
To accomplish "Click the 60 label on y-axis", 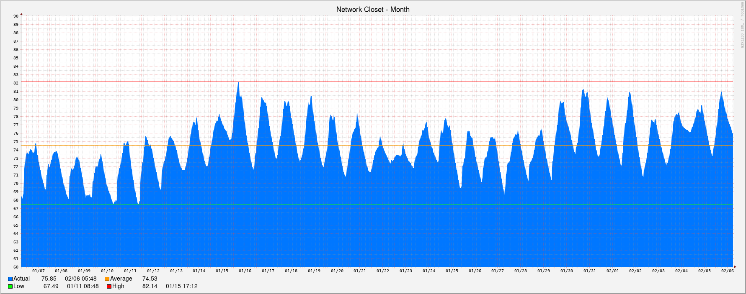I will [x=16, y=267].
